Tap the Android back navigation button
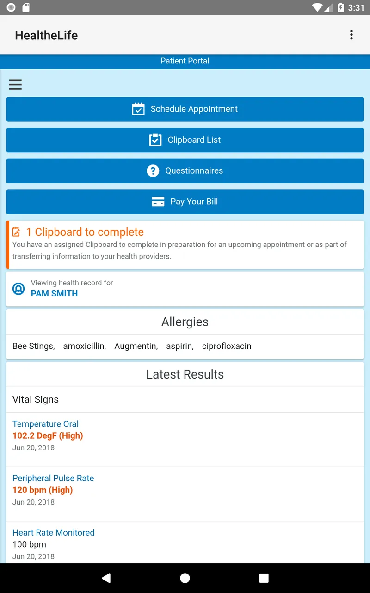370x593 pixels. point(106,578)
